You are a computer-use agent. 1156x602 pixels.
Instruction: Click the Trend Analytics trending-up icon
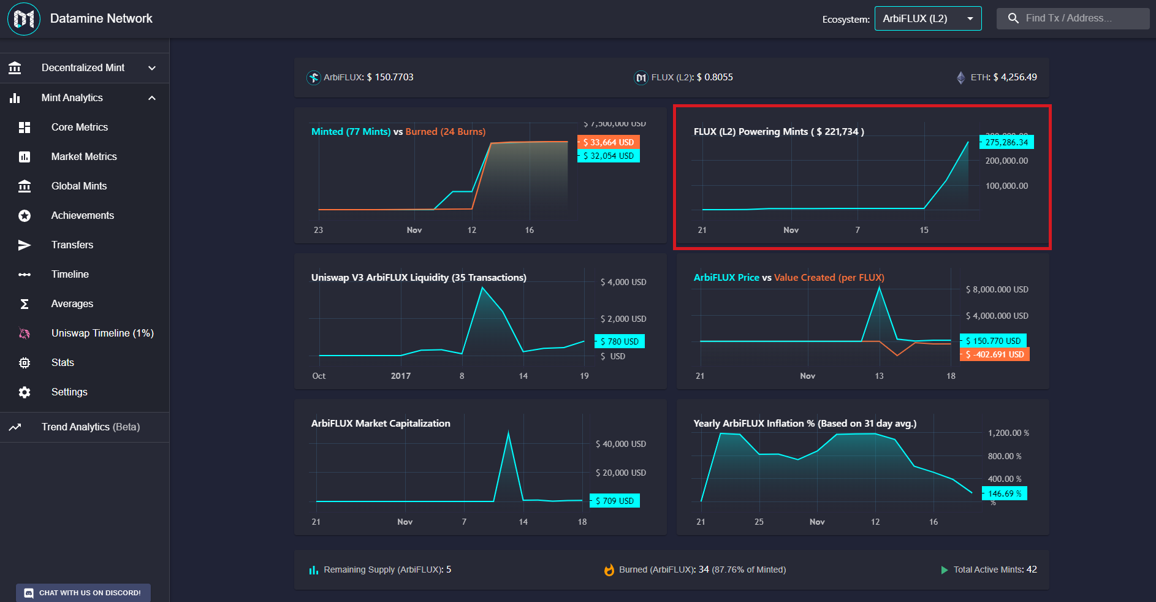15,427
